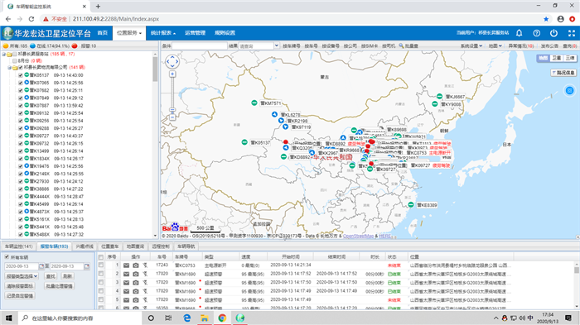Switch to the 车辆监控(141) tab
580x325 pixels.
pos(18,246)
